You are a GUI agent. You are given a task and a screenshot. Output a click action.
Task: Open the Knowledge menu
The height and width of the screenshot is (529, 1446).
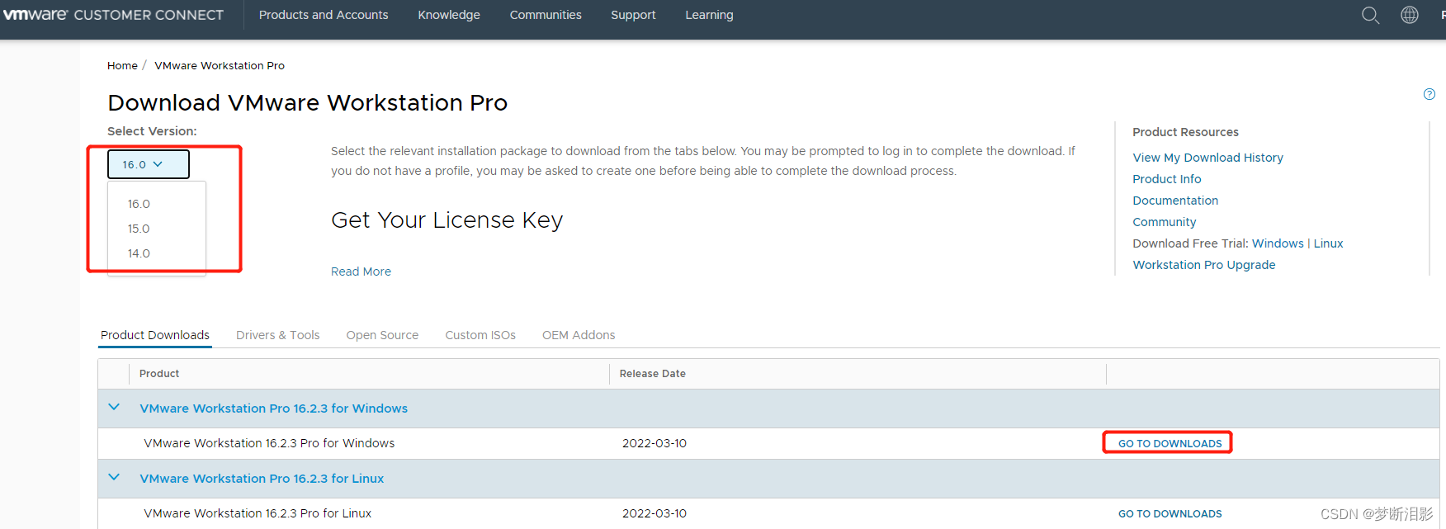[x=449, y=15]
